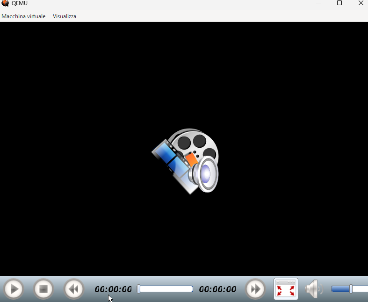
Task: Click the rewind button
Action: (74, 289)
